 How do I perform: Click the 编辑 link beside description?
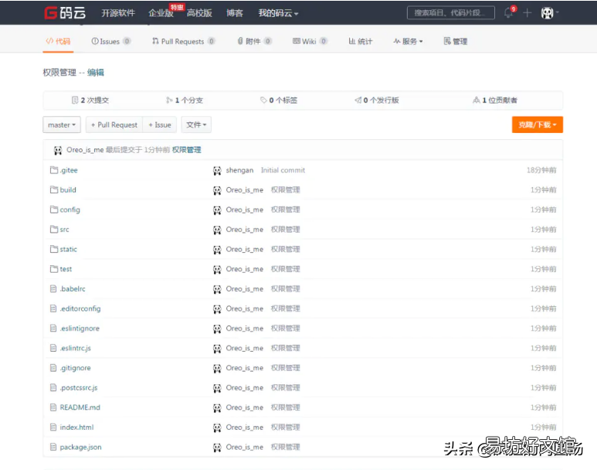click(x=96, y=73)
